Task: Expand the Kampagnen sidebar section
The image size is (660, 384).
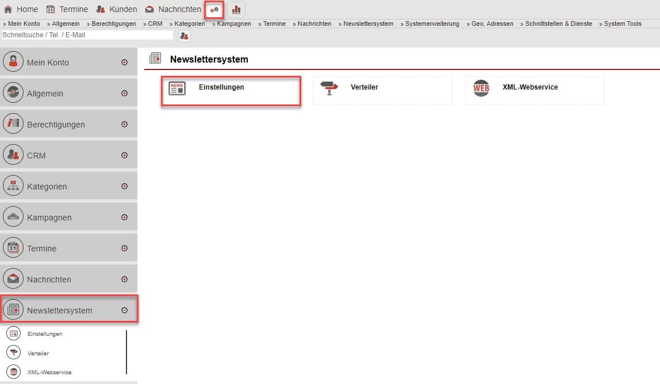Action: [x=124, y=218]
